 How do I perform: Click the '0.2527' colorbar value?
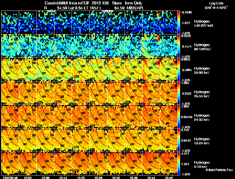(187, 93)
